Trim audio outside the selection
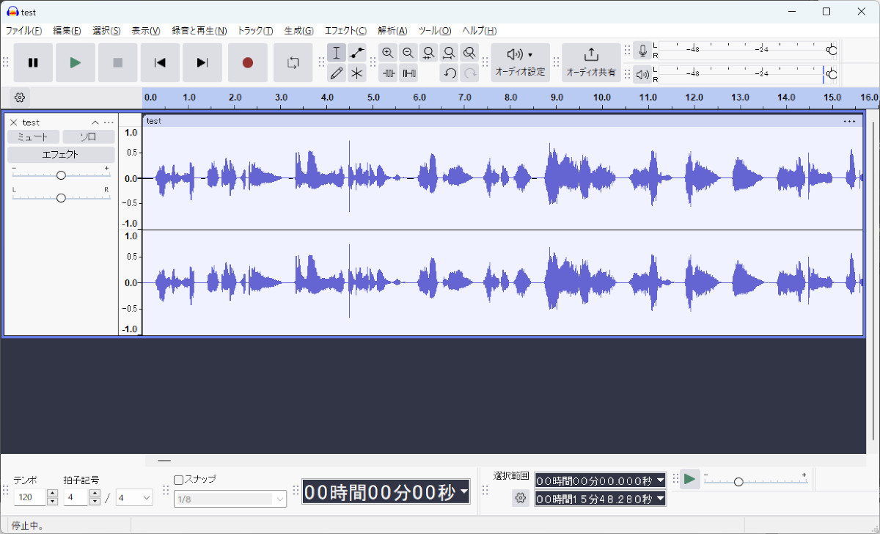The height and width of the screenshot is (534, 880). [x=388, y=73]
